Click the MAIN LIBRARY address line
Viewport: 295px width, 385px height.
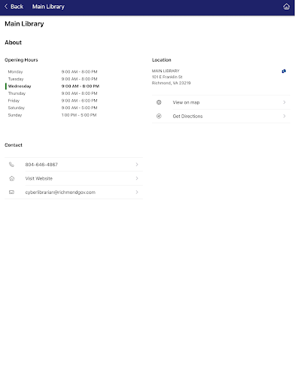tap(166, 71)
